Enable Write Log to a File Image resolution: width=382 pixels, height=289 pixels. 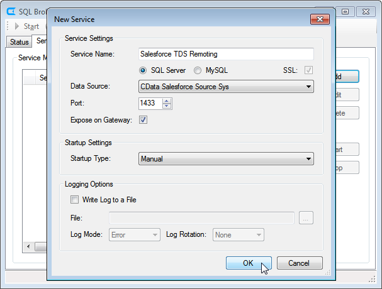point(74,200)
